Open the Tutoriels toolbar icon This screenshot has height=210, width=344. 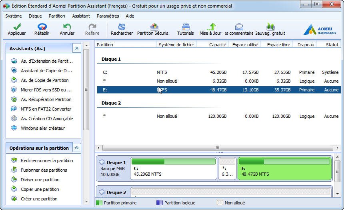pos(186,27)
